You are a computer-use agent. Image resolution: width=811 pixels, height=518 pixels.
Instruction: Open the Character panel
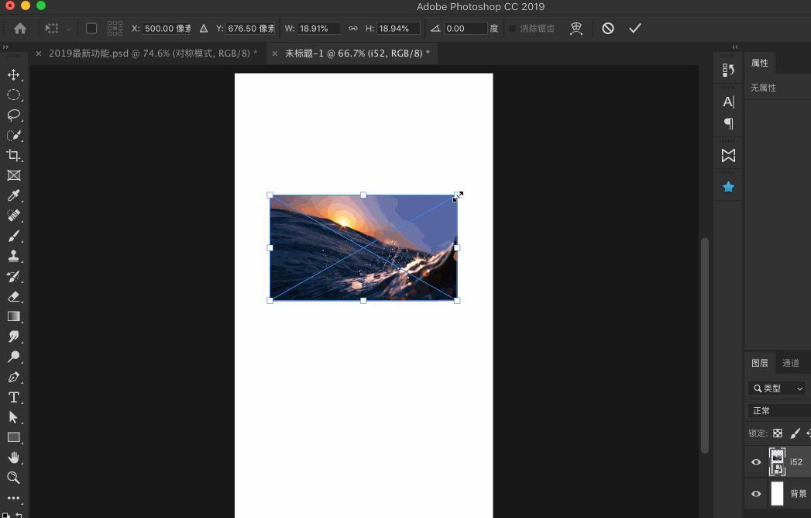tap(727, 101)
